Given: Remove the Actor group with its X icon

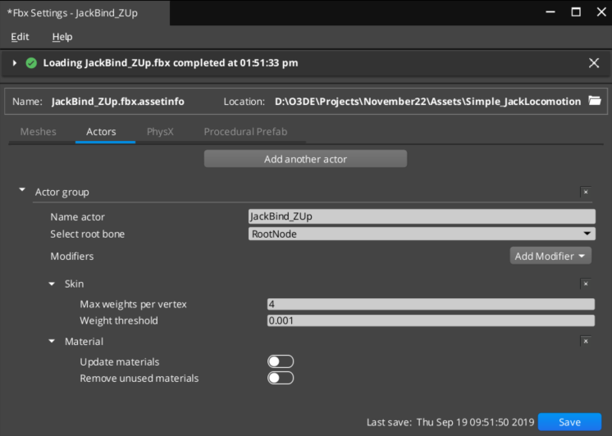Looking at the screenshot, I should point(585,192).
